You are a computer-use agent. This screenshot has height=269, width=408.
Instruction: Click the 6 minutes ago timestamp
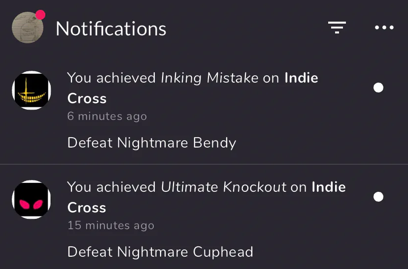(x=107, y=116)
